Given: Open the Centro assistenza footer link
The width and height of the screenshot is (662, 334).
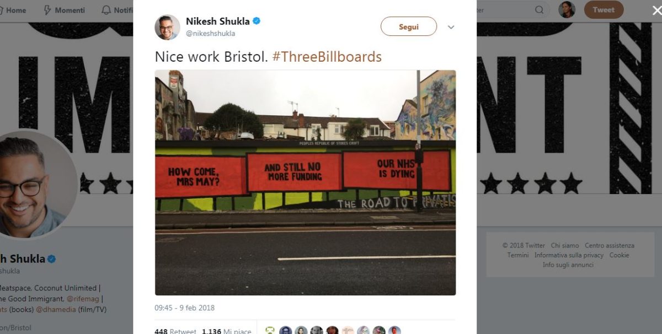Looking at the screenshot, I should 610,246.
